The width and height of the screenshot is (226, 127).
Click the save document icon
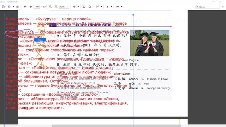pyautogui.click(x=3, y=7)
